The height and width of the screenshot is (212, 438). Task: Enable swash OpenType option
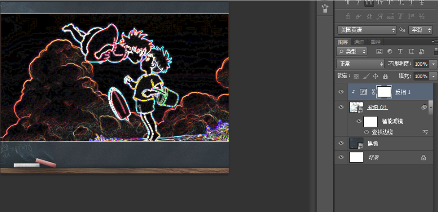coord(379,16)
